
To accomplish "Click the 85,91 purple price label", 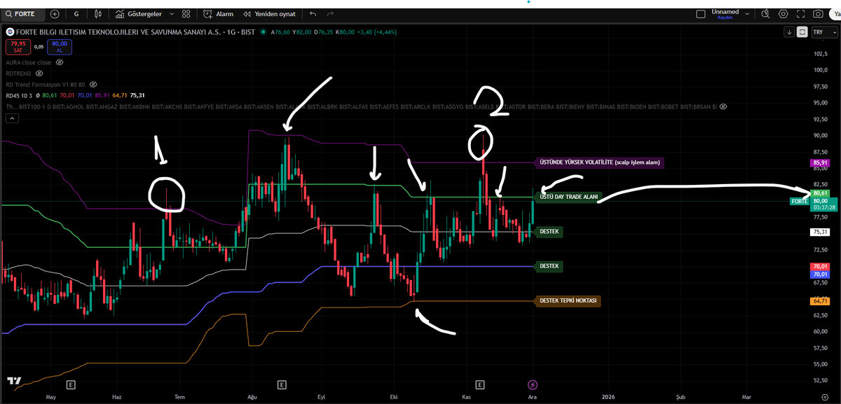I will [820, 162].
